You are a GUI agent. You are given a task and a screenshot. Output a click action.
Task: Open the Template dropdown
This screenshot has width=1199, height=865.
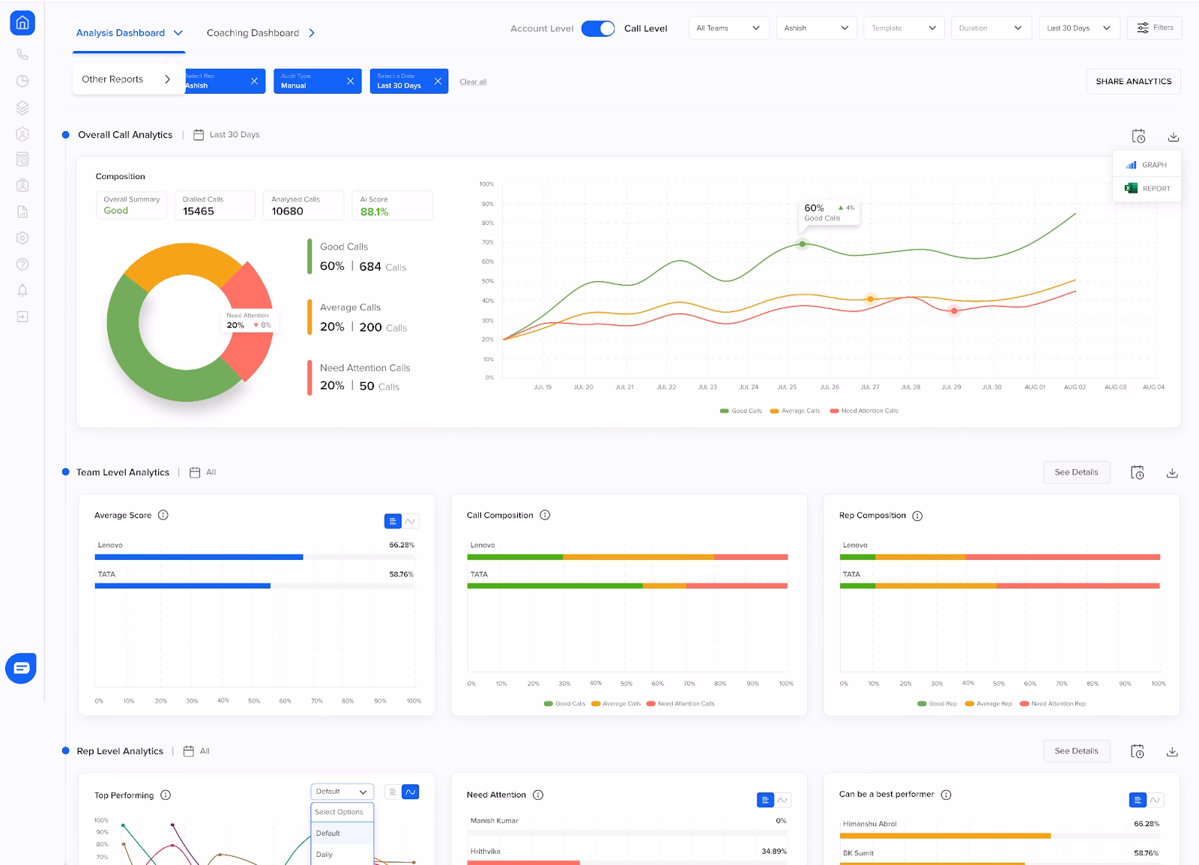(x=903, y=28)
